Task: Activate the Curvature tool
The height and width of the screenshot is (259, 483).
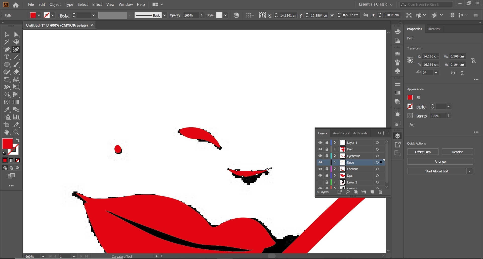Action: pyautogui.click(x=16, y=49)
